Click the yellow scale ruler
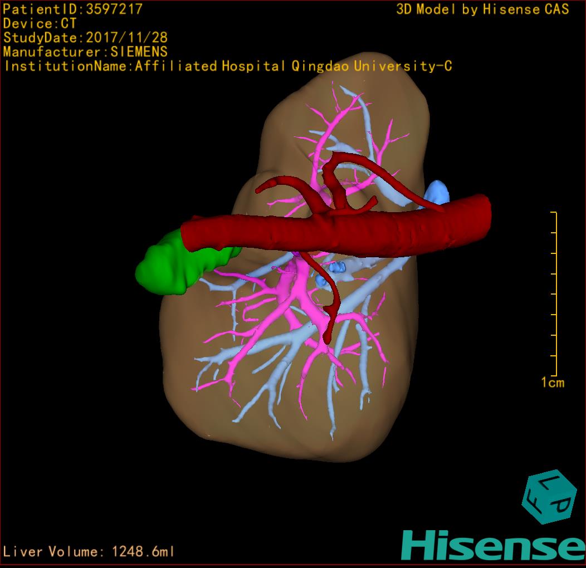Viewport: 586px width, 568px height. (x=555, y=294)
